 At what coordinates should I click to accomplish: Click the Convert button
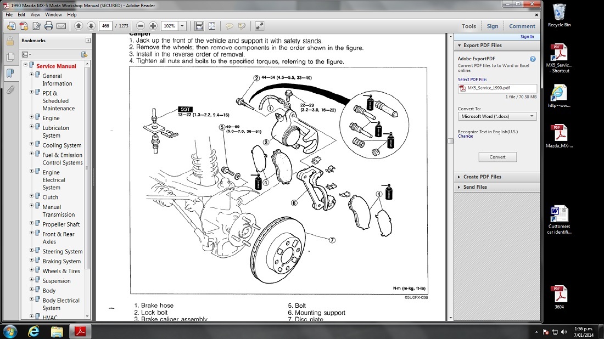[497, 157]
